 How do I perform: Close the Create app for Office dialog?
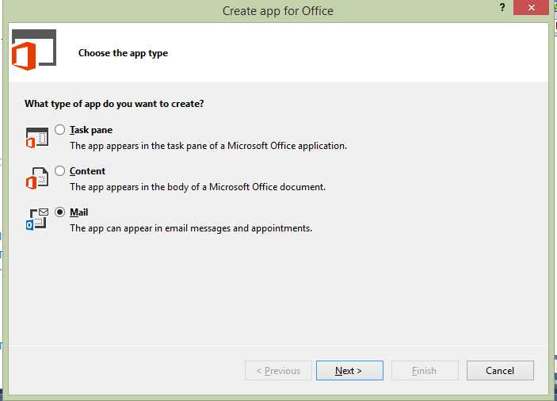(x=531, y=7)
